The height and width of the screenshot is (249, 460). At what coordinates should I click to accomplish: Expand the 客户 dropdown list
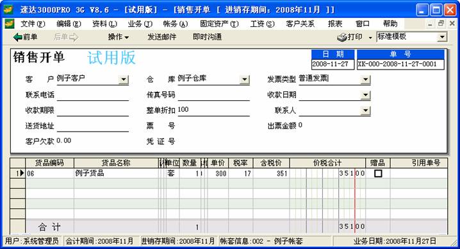point(124,79)
